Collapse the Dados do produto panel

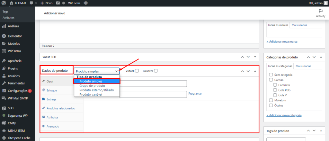point(255,71)
